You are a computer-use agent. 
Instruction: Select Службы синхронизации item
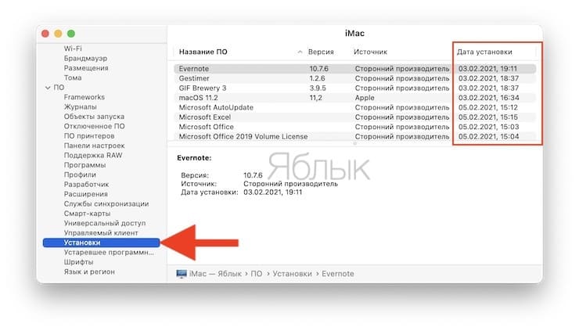tap(106, 203)
